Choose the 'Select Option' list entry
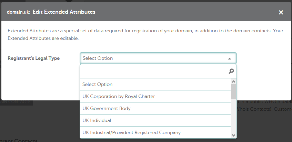This screenshot has width=292, height=142. click(155, 84)
